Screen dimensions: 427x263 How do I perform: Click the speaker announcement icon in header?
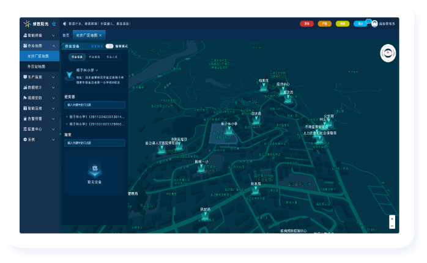64,24
